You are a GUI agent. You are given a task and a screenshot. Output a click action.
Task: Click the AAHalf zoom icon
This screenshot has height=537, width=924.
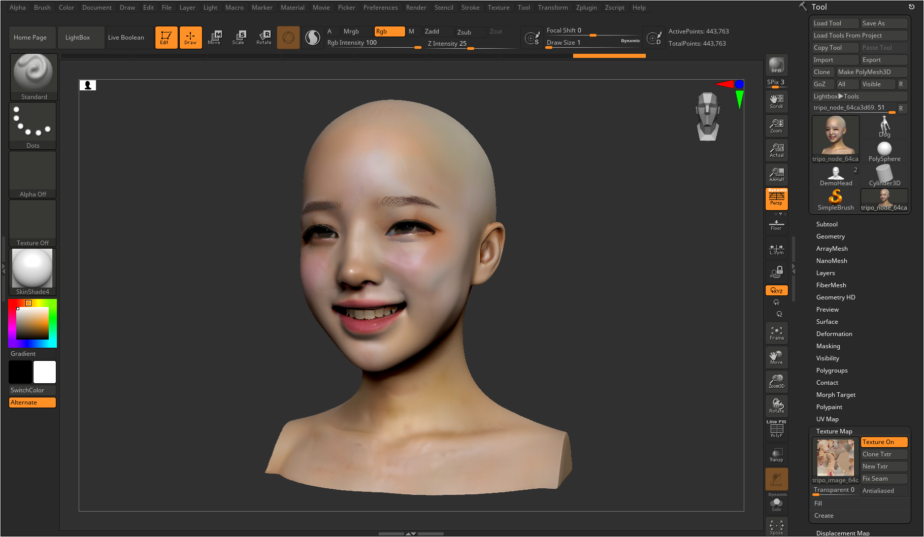click(776, 174)
